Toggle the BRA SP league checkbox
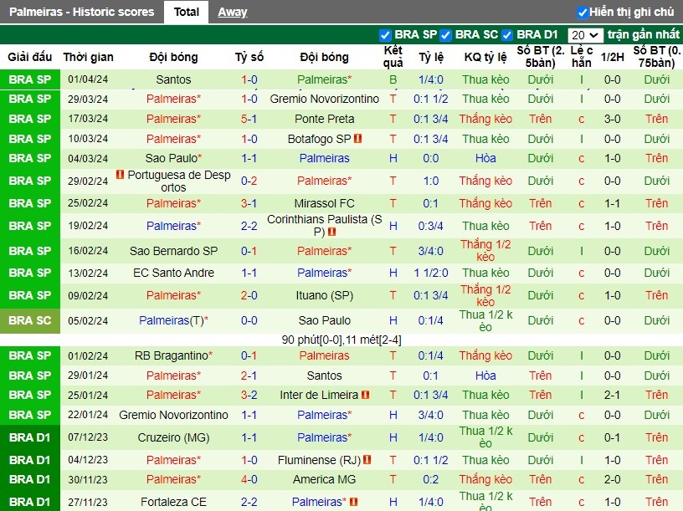 (x=385, y=35)
